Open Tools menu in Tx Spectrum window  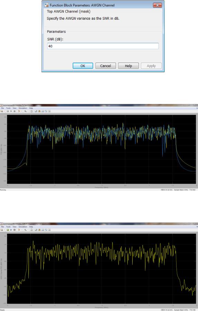[x=8, y=108]
